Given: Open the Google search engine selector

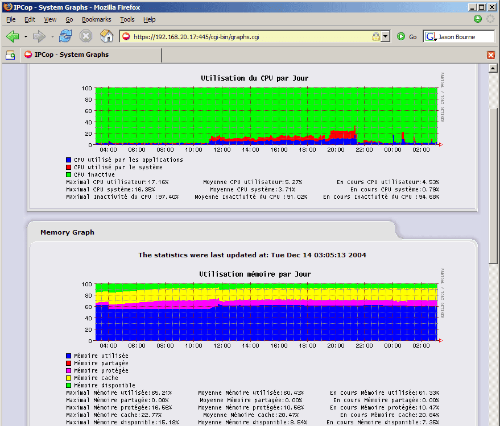Looking at the screenshot, I should (431, 36).
